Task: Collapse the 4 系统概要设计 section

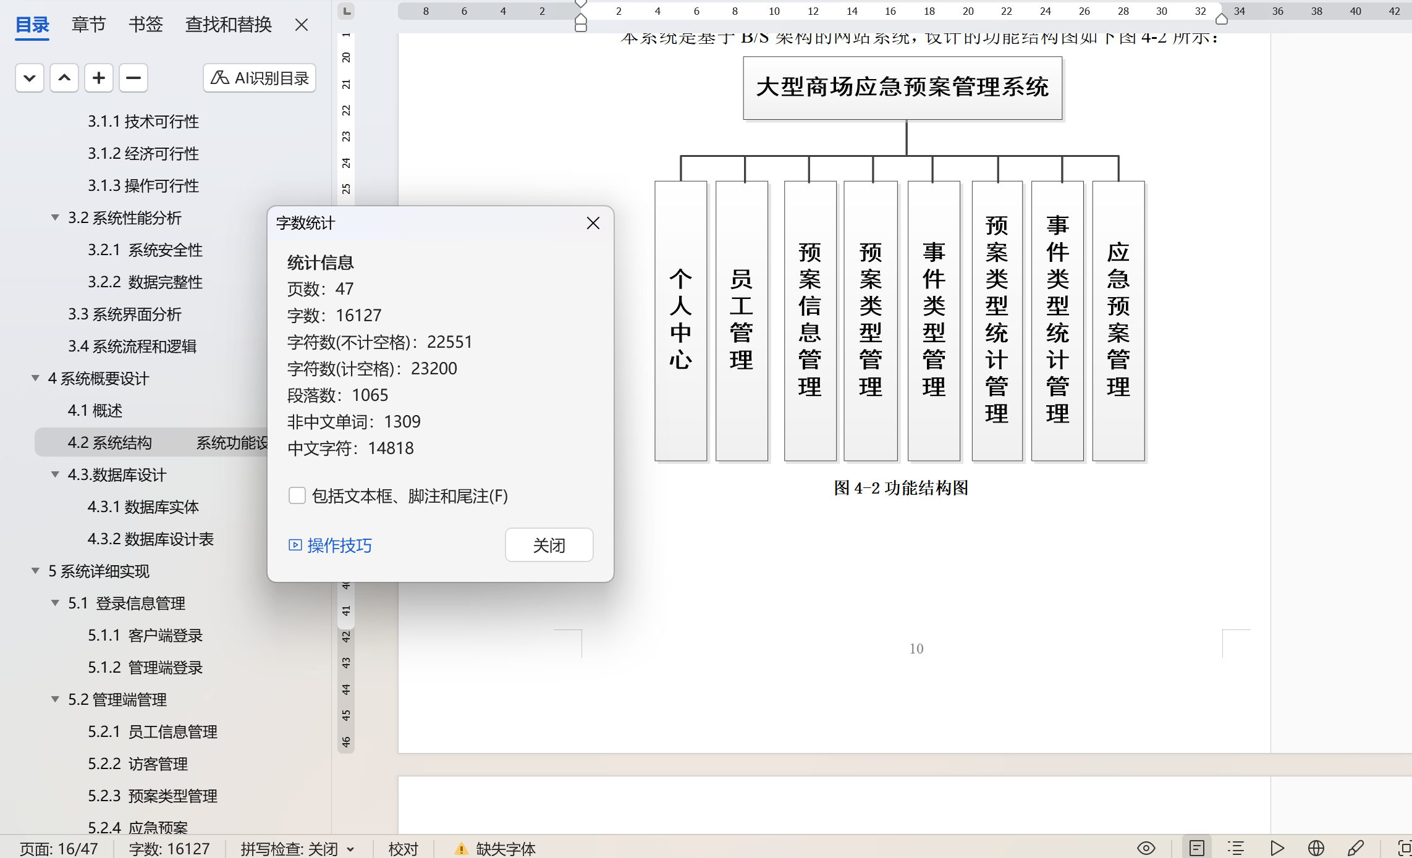Action: pos(35,378)
